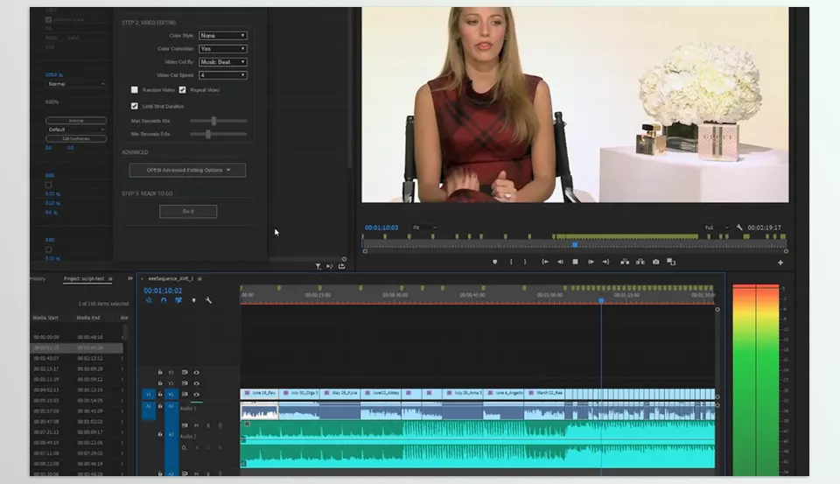Expand panel overflow chevrons beside Project tab

tap(129, 278)
